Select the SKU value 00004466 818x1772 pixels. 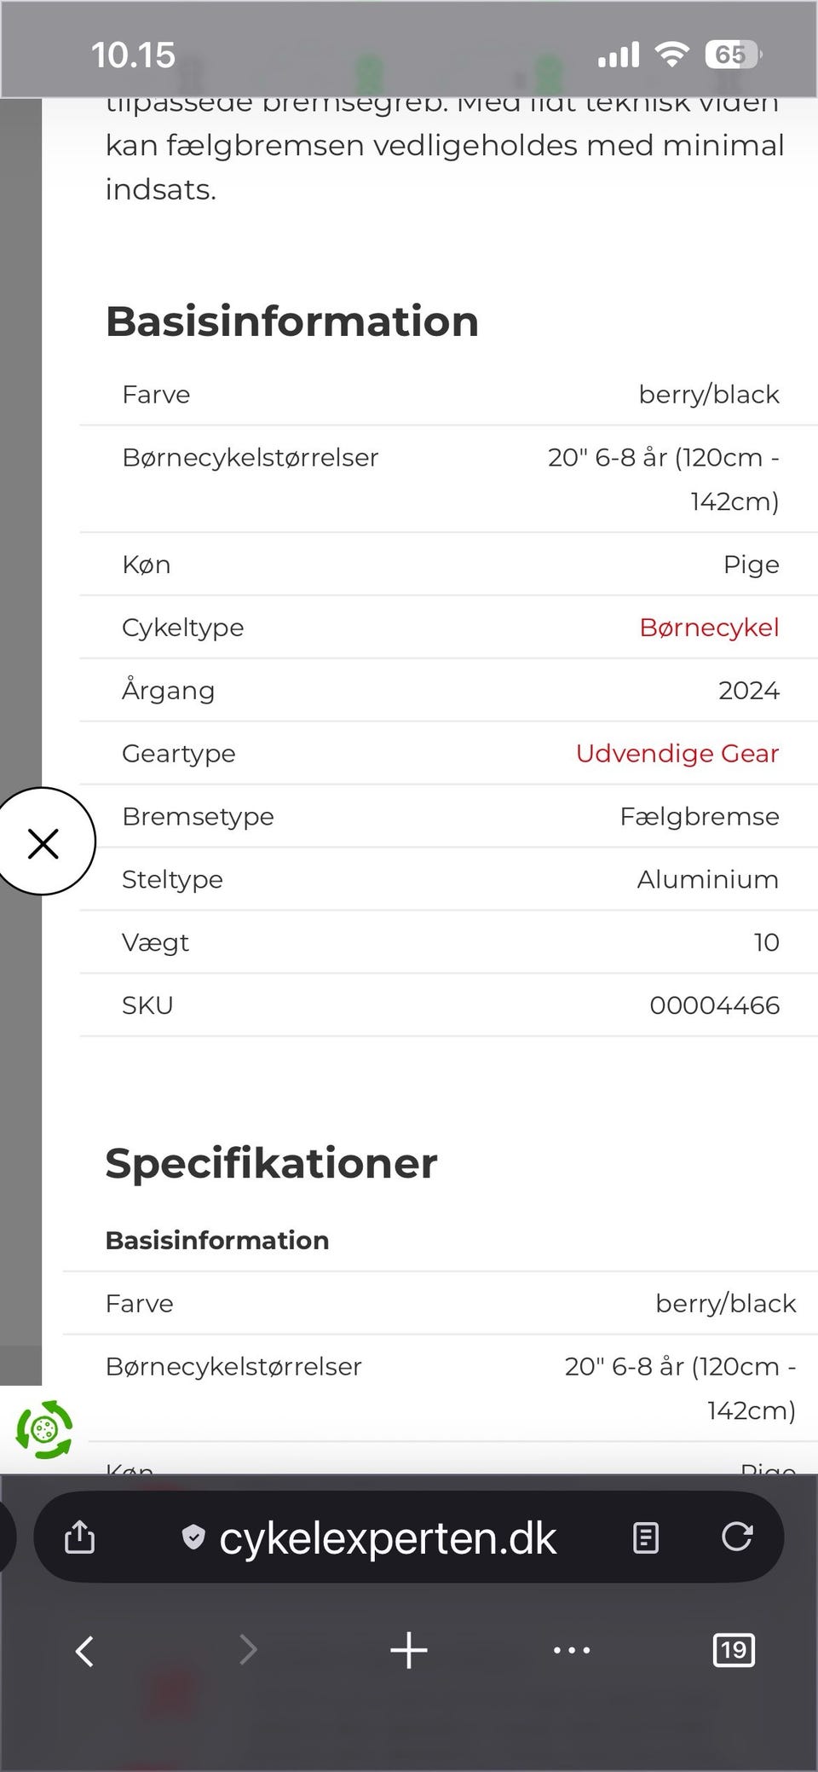point(714,1005)
